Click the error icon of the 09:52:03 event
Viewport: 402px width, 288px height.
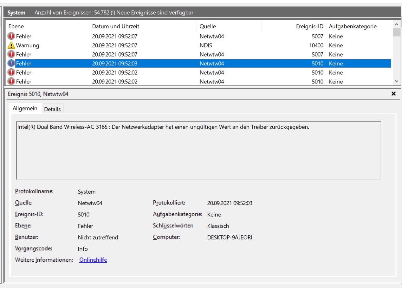(x=11, y=64)
